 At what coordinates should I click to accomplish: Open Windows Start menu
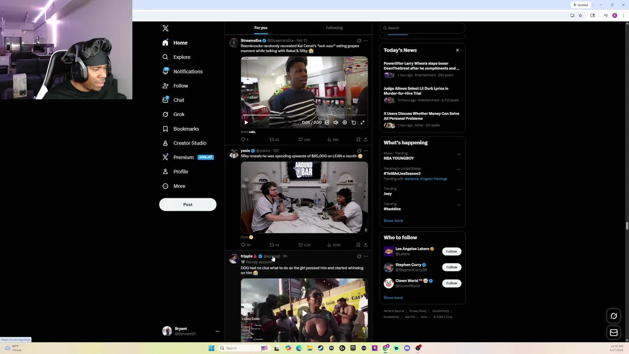pyautogui.click(x=211, y=348)
